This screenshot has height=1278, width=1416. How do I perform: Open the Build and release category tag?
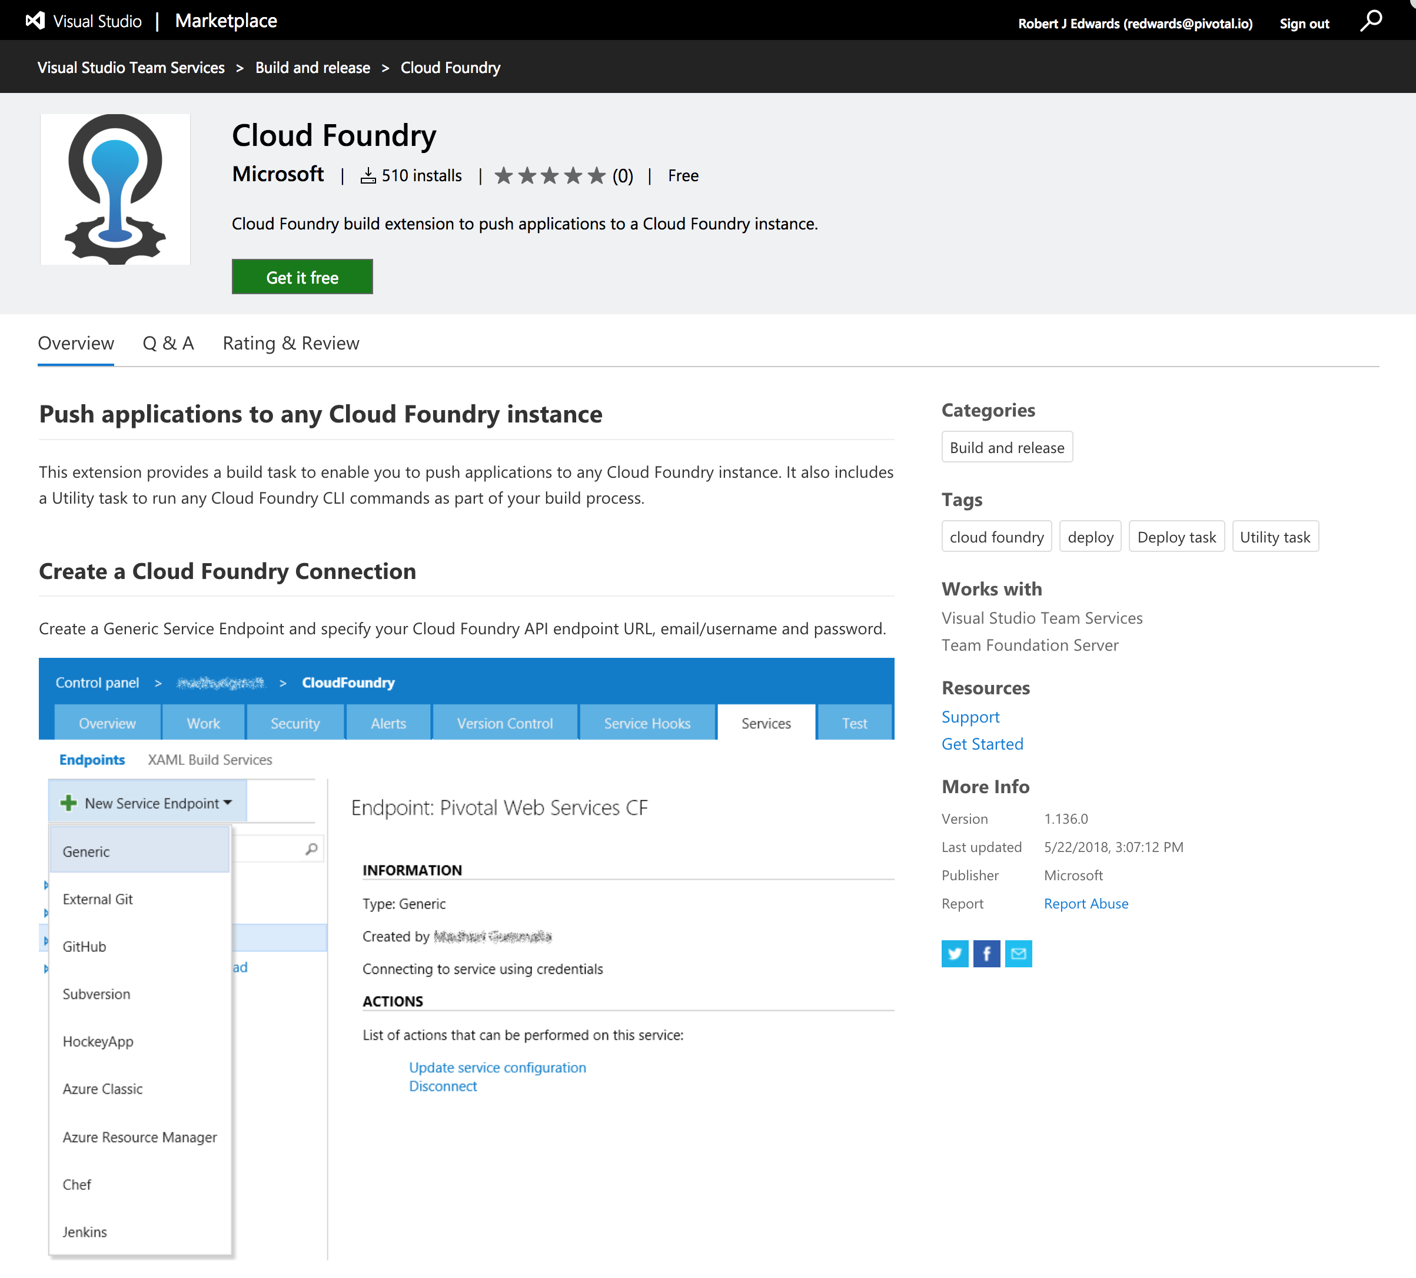coord(1006,448)
